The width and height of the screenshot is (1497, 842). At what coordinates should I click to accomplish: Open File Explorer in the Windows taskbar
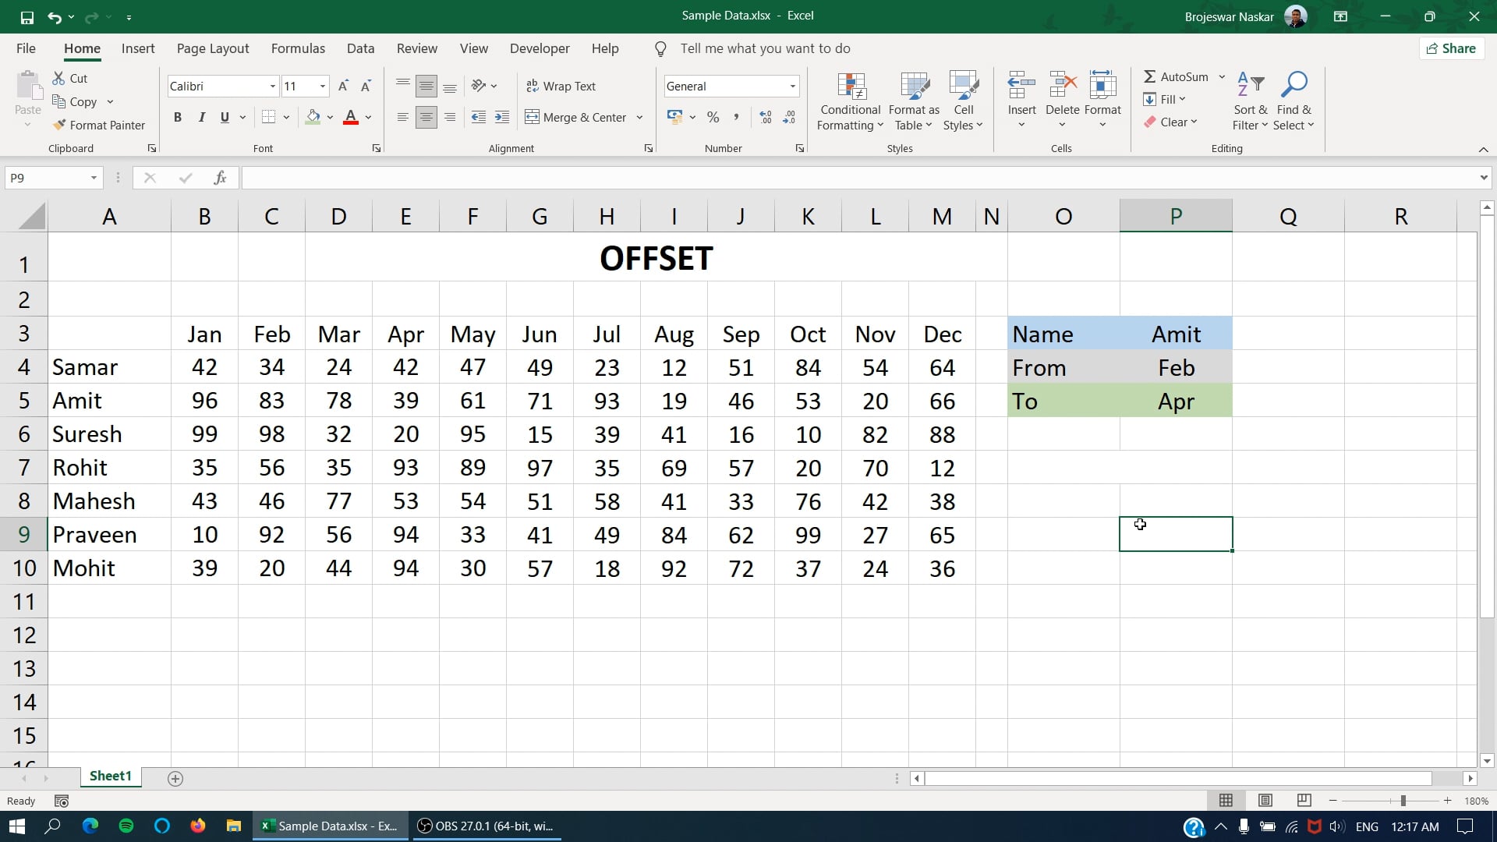point(234,826)
